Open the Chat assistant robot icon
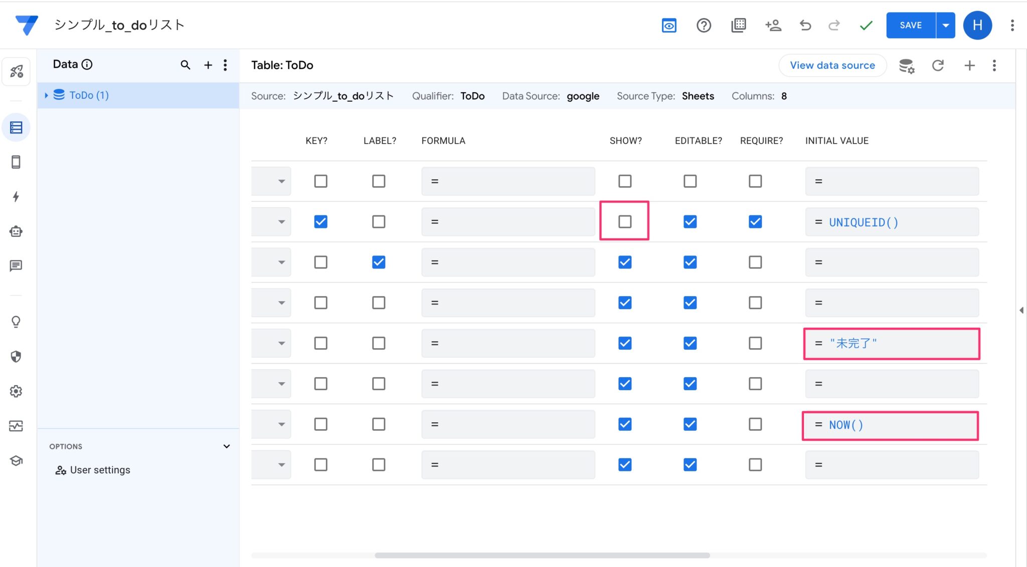The height and width of the screenshot is (567, 1027). tap(16, 231)
